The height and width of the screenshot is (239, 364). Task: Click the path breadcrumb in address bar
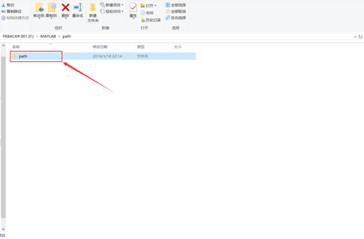coord(66,36)
